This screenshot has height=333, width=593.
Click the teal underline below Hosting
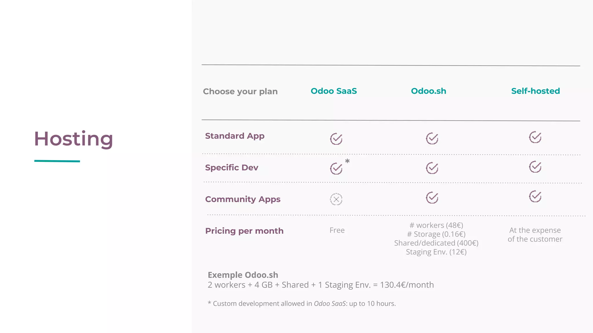pos(57,161)
